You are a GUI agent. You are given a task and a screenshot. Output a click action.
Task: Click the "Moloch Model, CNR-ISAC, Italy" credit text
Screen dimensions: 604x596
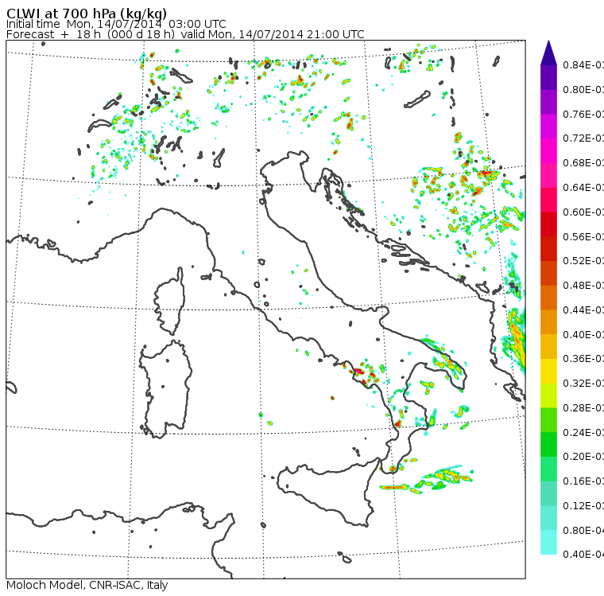pos(87,585)
